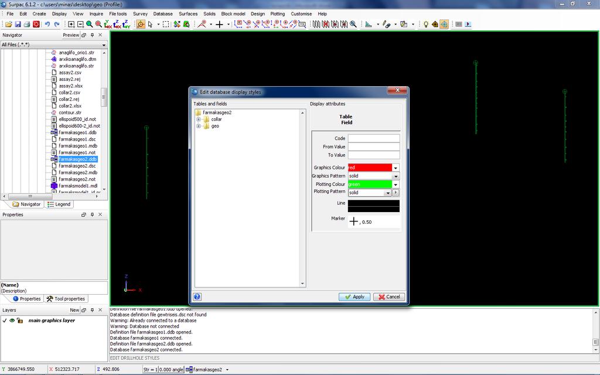The width and height of the screenshot is (600, 375).
Task: Click the Cancel button in dialog
Action: coord(389,297)
